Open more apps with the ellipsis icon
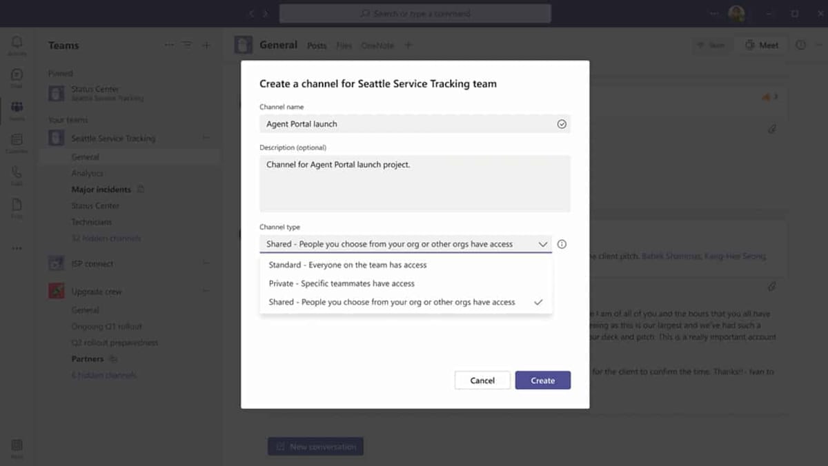 [17, 247]
